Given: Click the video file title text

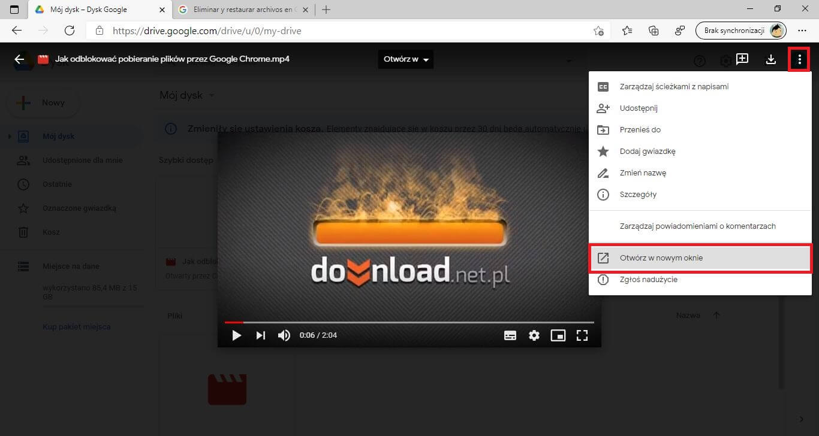Looking at the screenshot, I should tap(172, 59).
